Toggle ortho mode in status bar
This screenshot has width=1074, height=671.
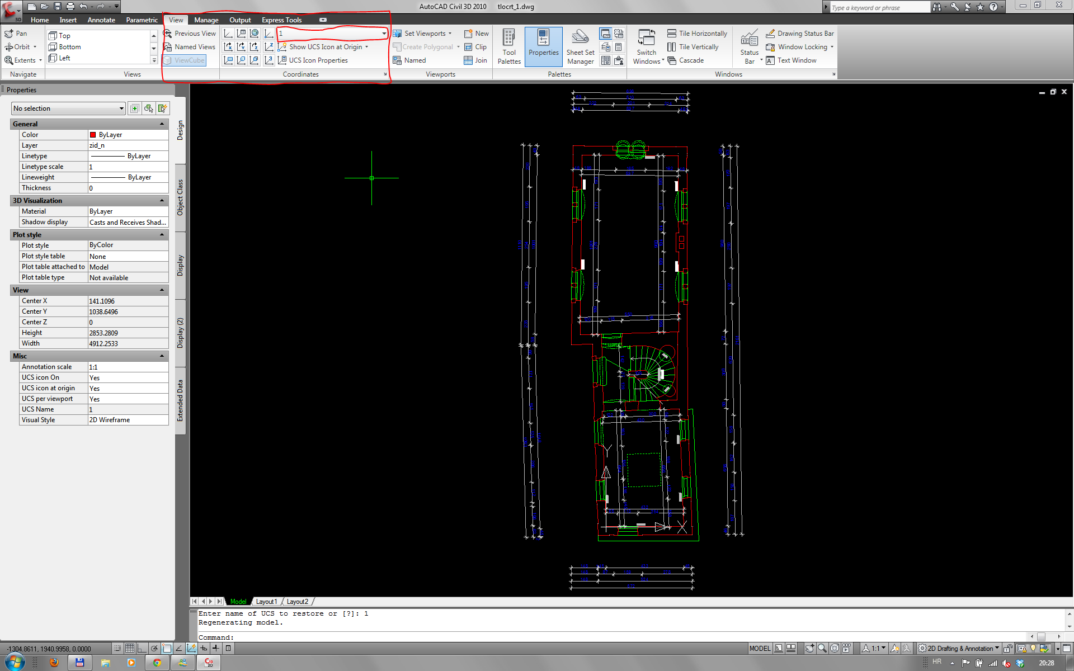142,648
